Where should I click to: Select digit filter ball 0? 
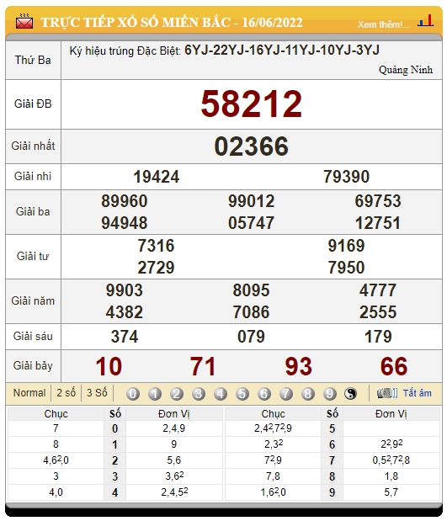click(x=133, y=394)
